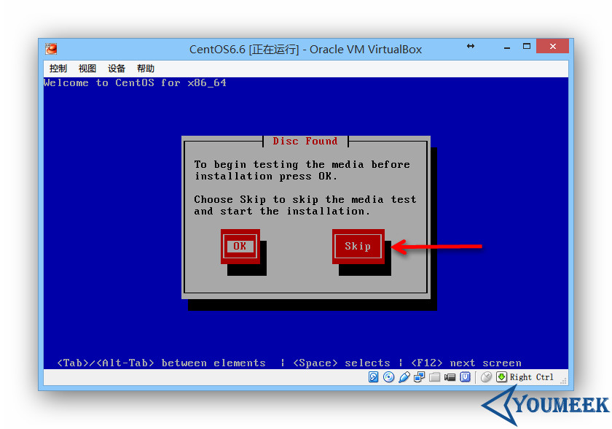Select Skip to skip the media test
612x429 pixels.
358,247
